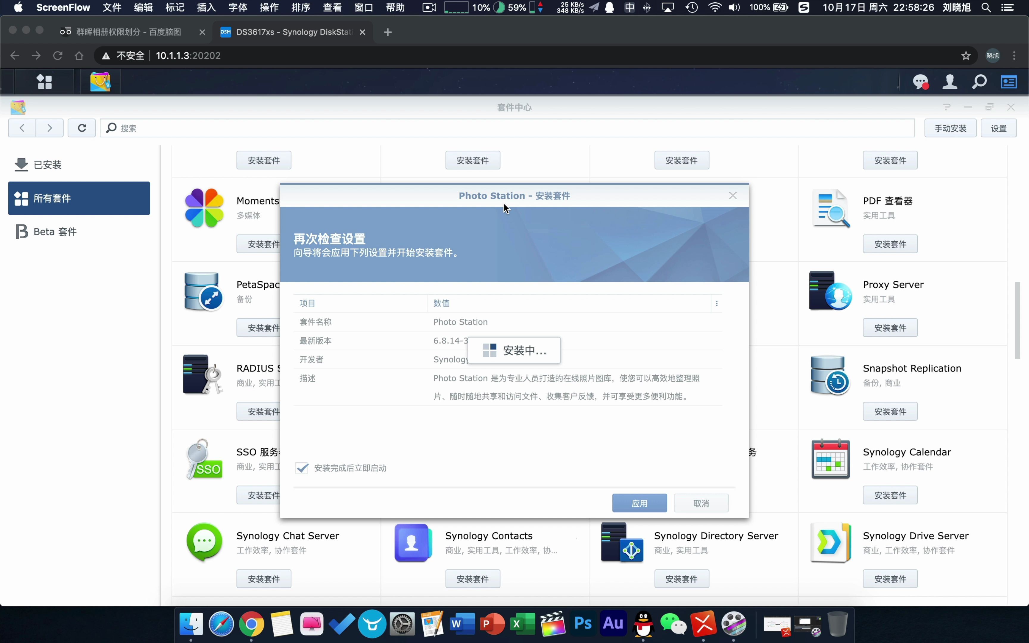Open the 窗口 menu in menu bar
Viewport: 1029px width, 643px height.
click(364, 8)
